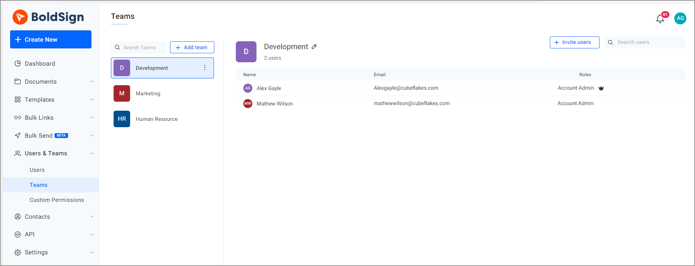Image resolution: width=695 pixels, height=266 pixels.
Task: Open Custom Permissions page
Action: click(x=57, y=200)
